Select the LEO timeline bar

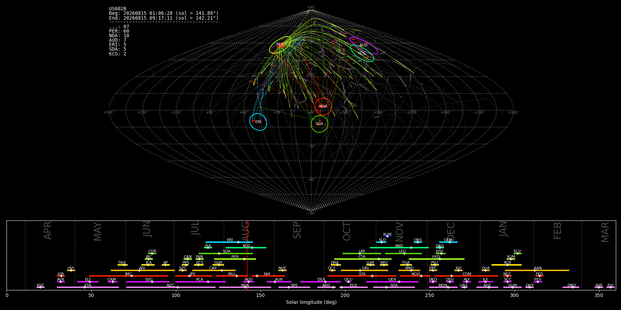tap(403, 254)
